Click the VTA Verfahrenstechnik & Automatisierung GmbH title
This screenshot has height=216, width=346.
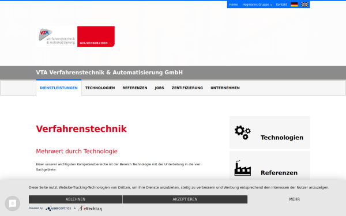109,73
